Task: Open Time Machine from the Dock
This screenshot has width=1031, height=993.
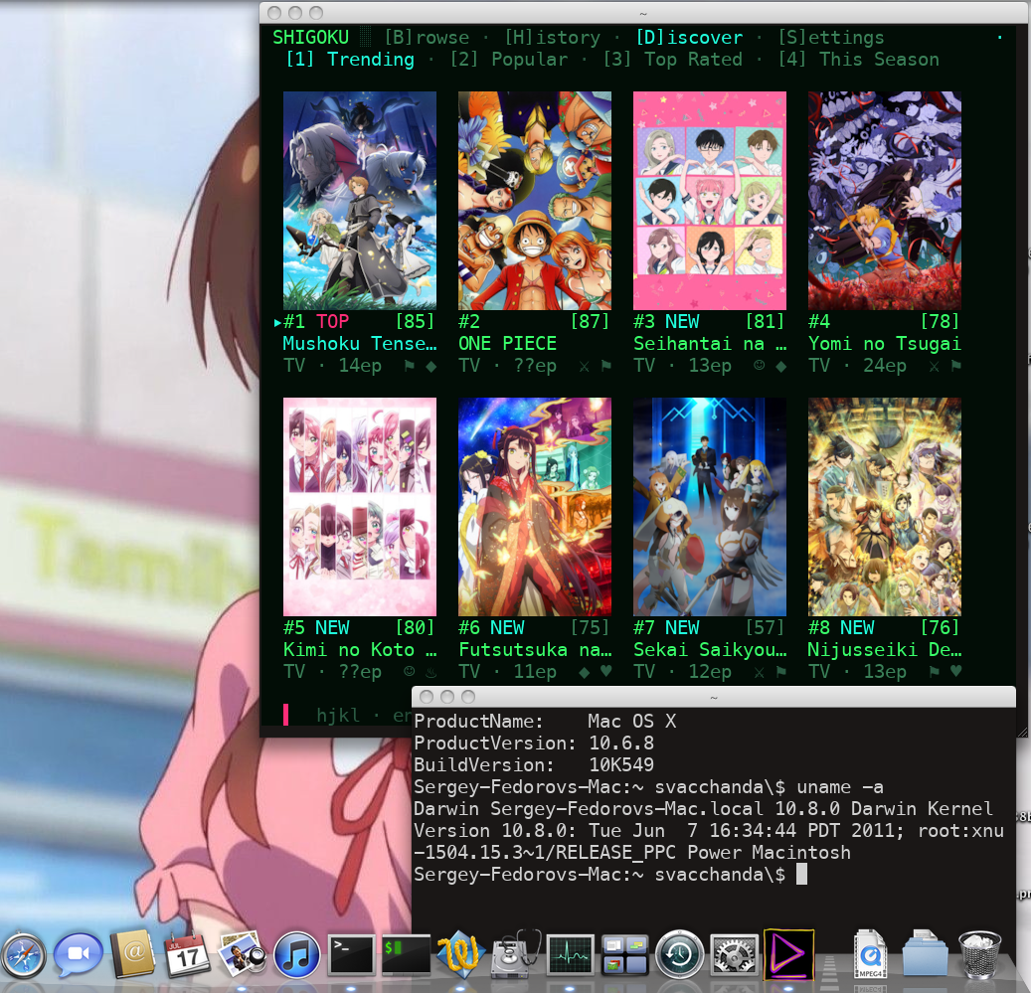Action: pos(679,955)
